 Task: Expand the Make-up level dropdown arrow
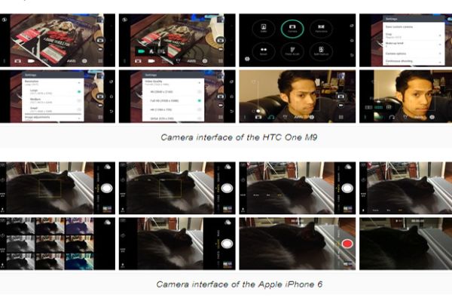(x=440, y=45)
